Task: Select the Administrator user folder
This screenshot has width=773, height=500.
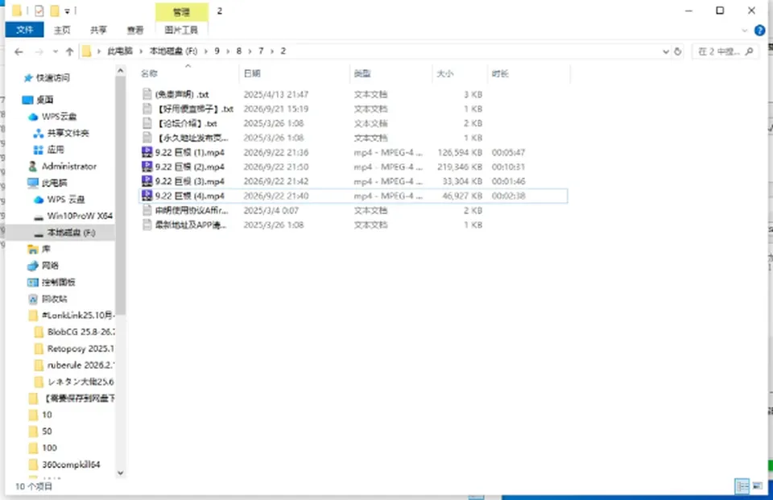Action: click(63, 166)
